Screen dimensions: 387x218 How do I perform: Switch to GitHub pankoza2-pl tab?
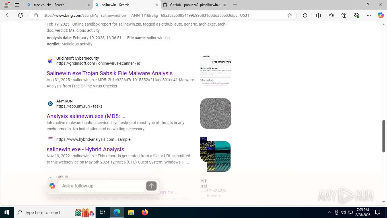coord(195,5)
